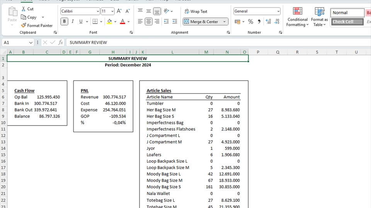
Task: Select Balance value 86.797.326
Action: tap(49, 116)
